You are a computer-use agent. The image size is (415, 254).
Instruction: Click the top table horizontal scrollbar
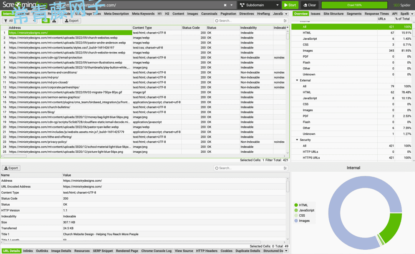(15, 156)
